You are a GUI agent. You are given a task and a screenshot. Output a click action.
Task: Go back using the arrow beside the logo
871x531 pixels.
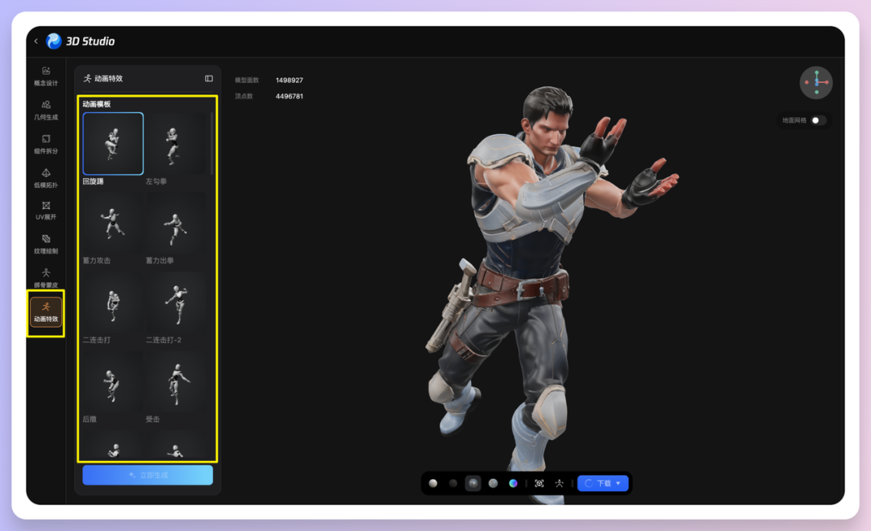coord(36,41)
